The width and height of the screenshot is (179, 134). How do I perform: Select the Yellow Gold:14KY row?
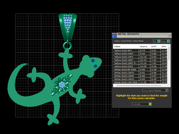(x=140, y=57)
